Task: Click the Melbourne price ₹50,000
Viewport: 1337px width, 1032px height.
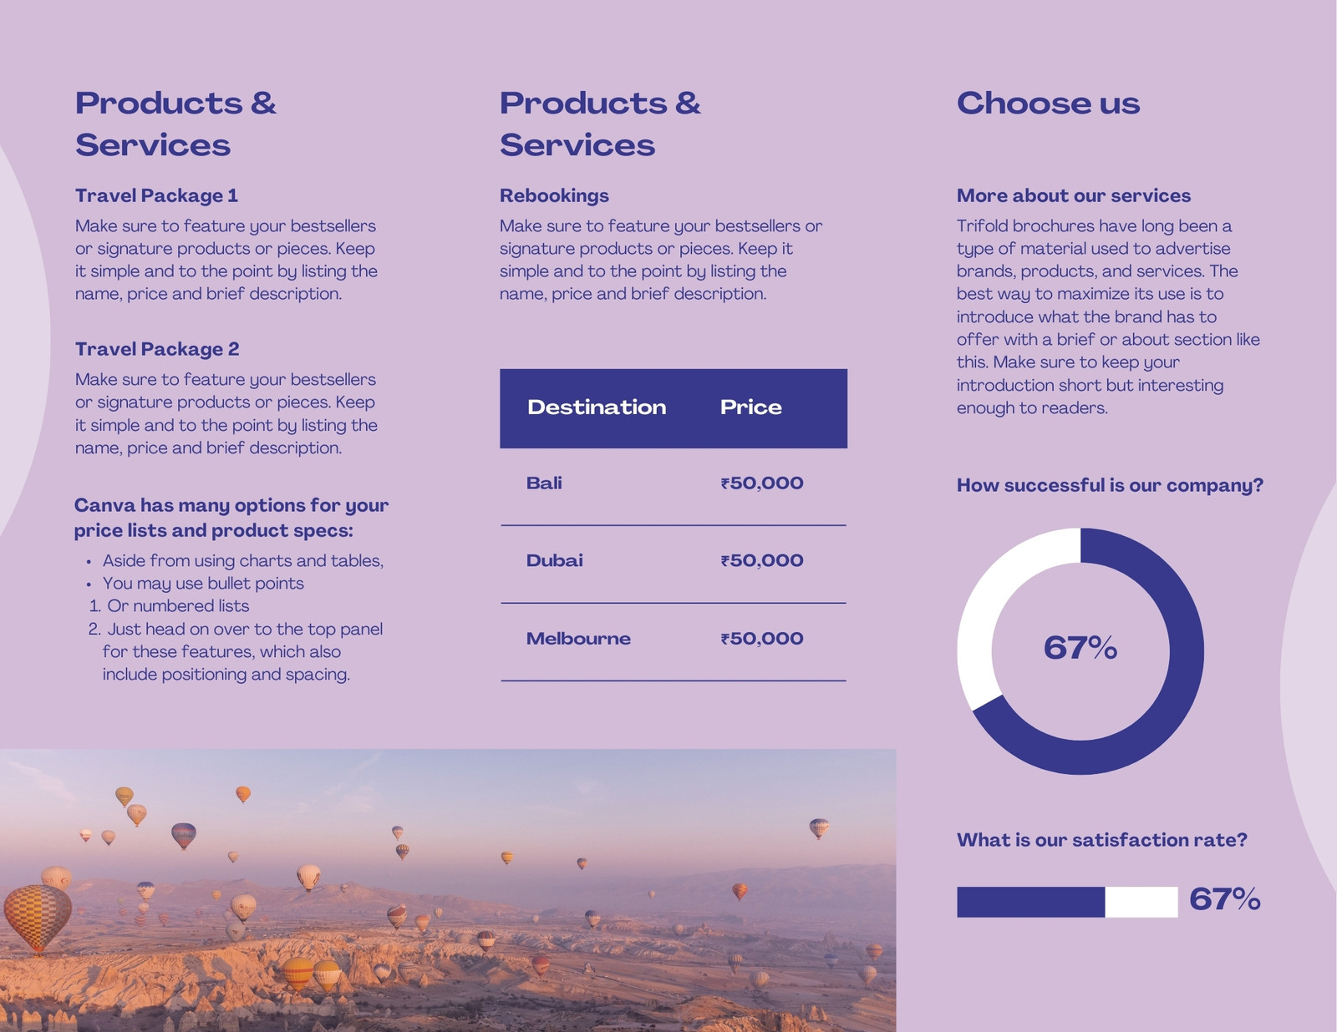Action: click(762, 639)
